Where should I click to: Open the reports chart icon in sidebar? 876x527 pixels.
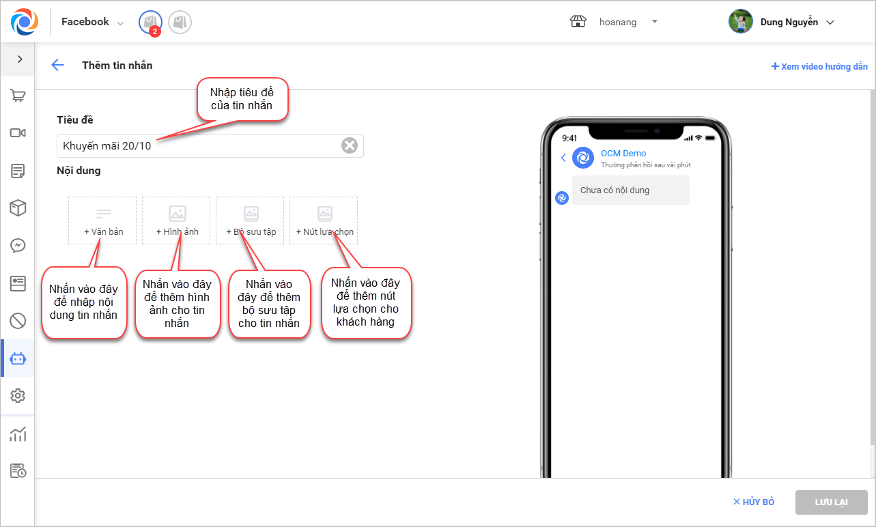18,434
